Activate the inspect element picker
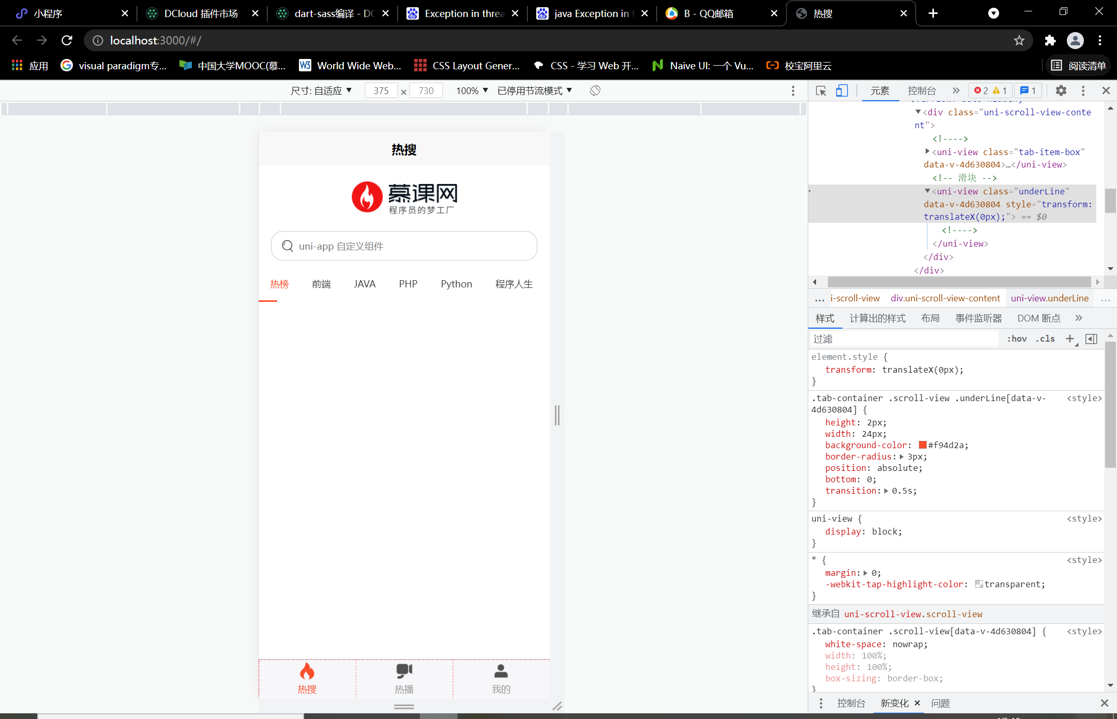This screenshot has width=1117, height=719. pos(821,91)
